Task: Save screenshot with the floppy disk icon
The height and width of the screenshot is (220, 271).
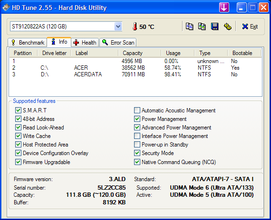Action: point(214,27)
